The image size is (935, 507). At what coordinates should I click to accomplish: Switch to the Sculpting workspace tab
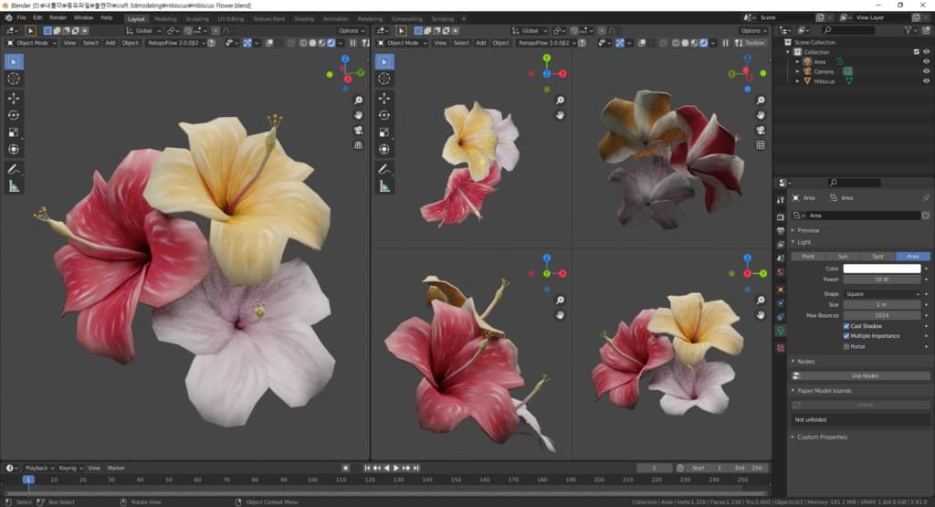point(196,18)
